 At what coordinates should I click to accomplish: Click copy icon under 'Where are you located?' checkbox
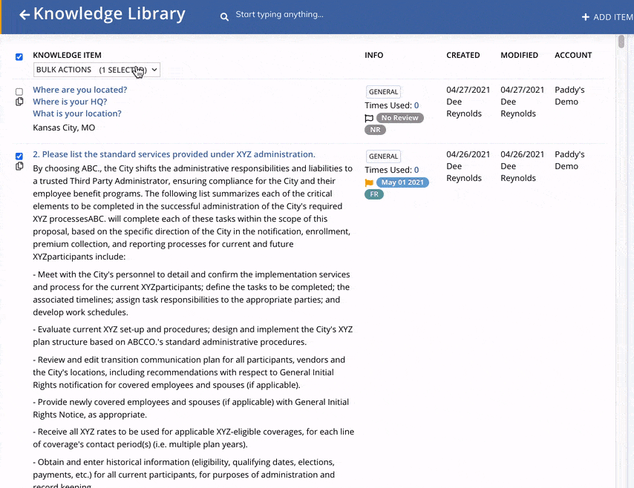(x=19, y=102)
